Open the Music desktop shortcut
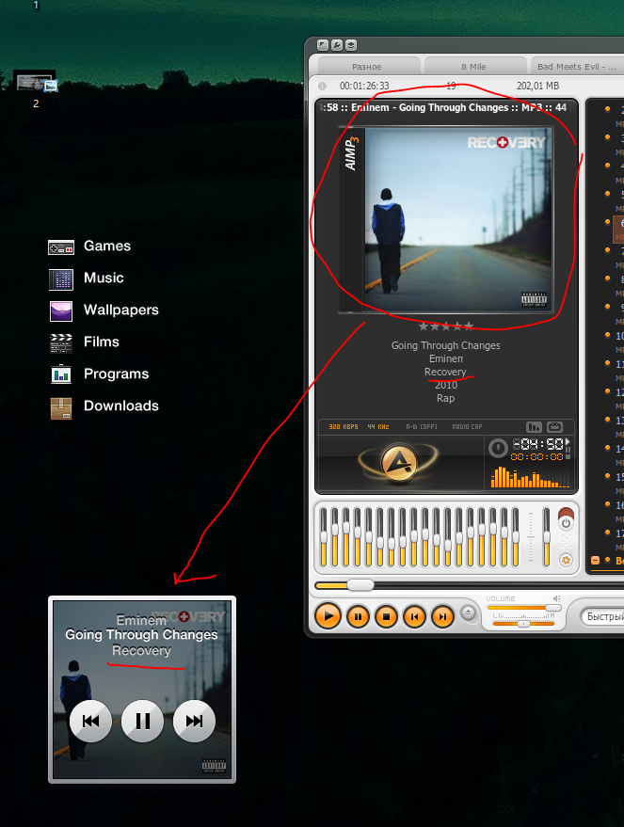 point(86,278)
